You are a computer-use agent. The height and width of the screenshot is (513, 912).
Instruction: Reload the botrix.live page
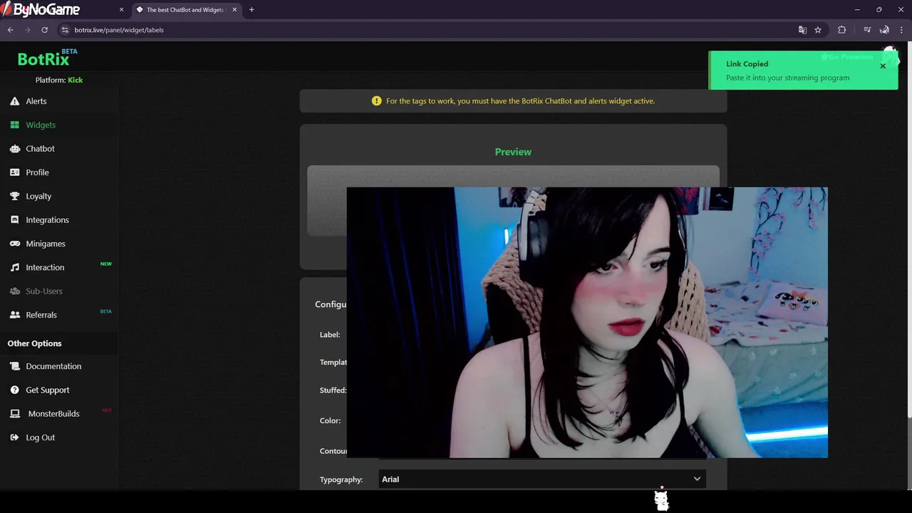point(44,30)
